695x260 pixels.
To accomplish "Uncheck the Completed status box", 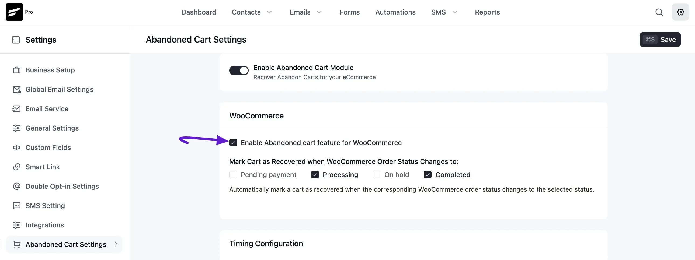I will click(428, 175).
